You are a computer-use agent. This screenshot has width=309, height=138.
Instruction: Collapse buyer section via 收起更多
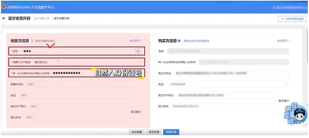tap(283, 41)
